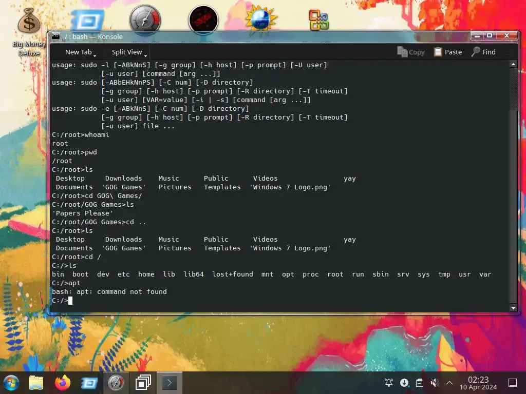This screenshot has width=526, height=394.
Task: Click 'sbin' in the directory listing
Action: [x=381, y=274]
